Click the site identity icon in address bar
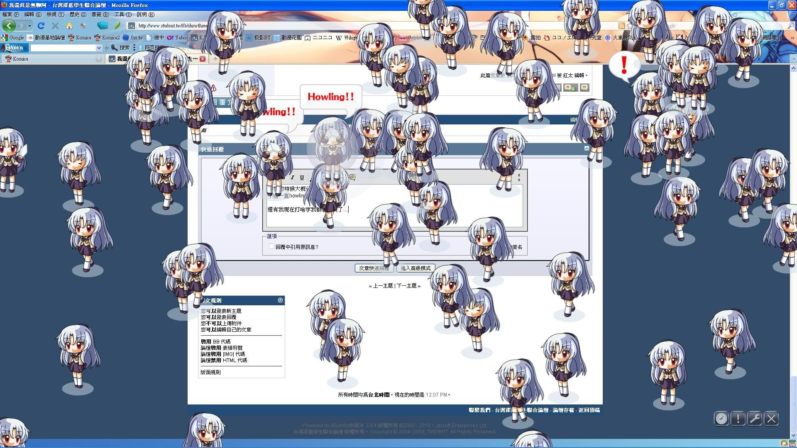This screenshot has width=797, height=448. click(x=132, y=26)
